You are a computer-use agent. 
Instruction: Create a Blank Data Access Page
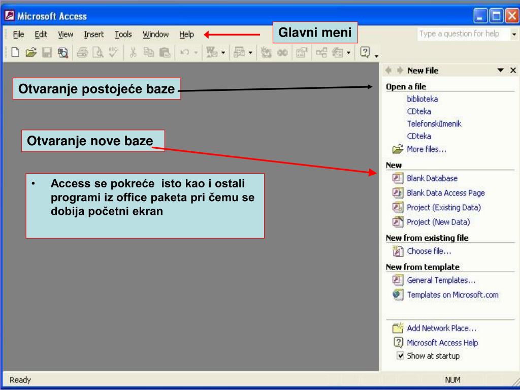pos(446,193)
